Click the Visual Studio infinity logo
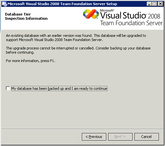 click(x=91, y=14)
